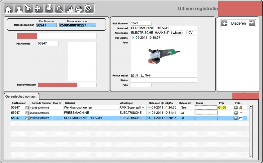Click the date 14-01-2011 11:24:26
The image size is (263, 163).
click(x=162, y=107)
